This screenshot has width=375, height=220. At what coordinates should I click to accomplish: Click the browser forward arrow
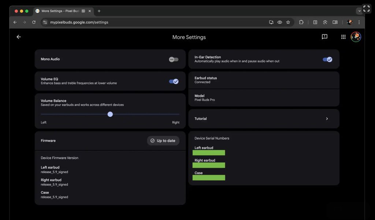click(25, 22)
